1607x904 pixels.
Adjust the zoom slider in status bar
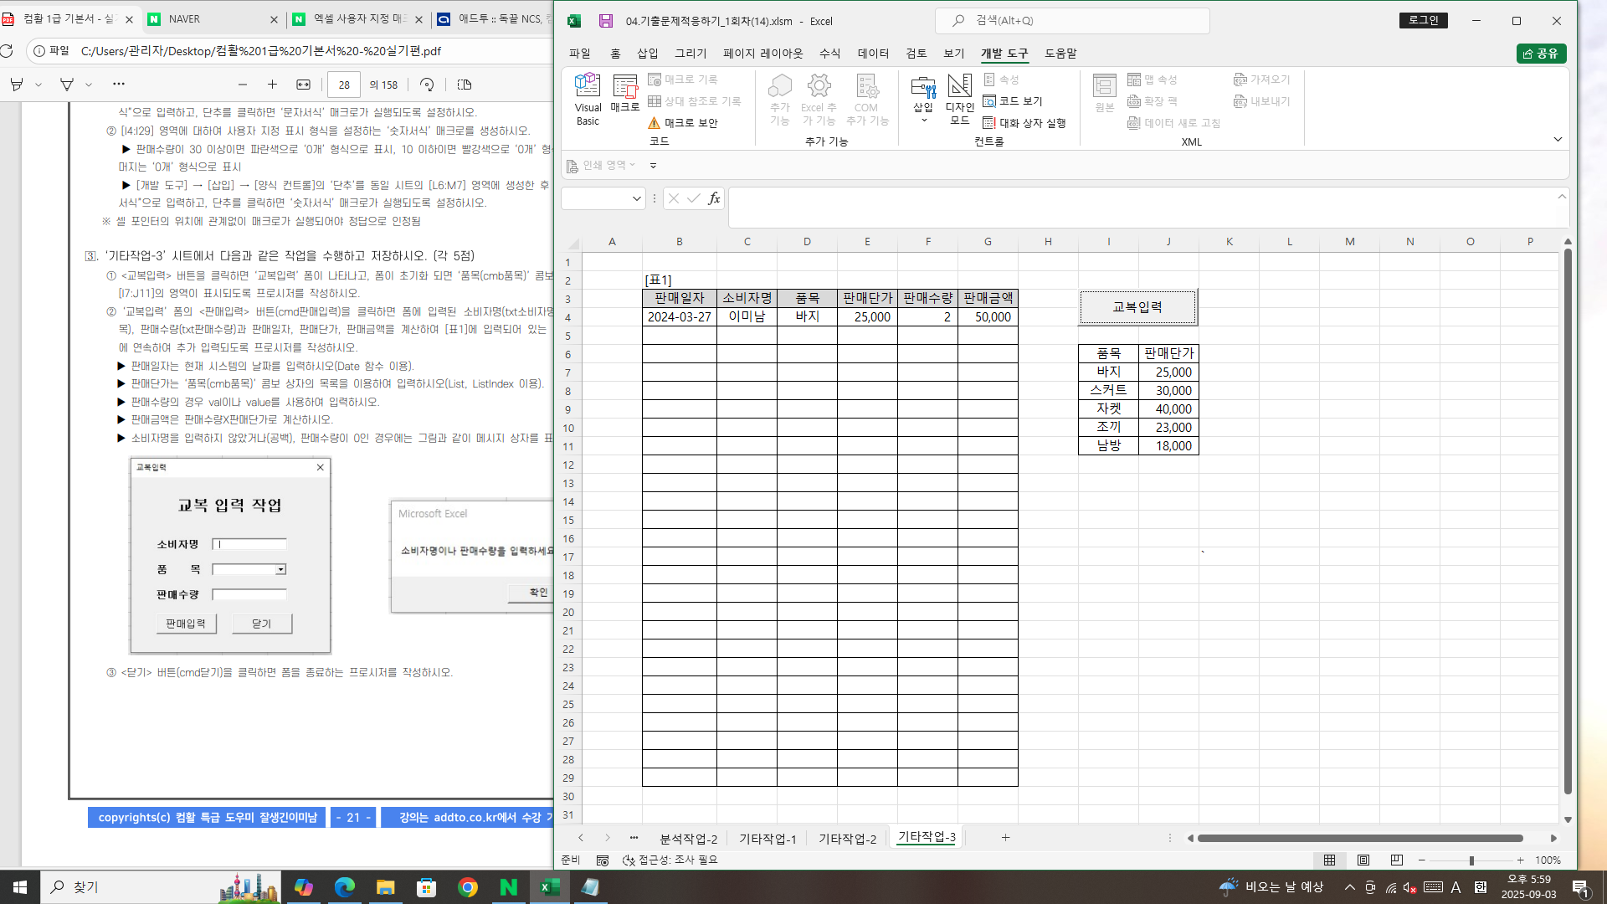click(x=1471, y=860)
